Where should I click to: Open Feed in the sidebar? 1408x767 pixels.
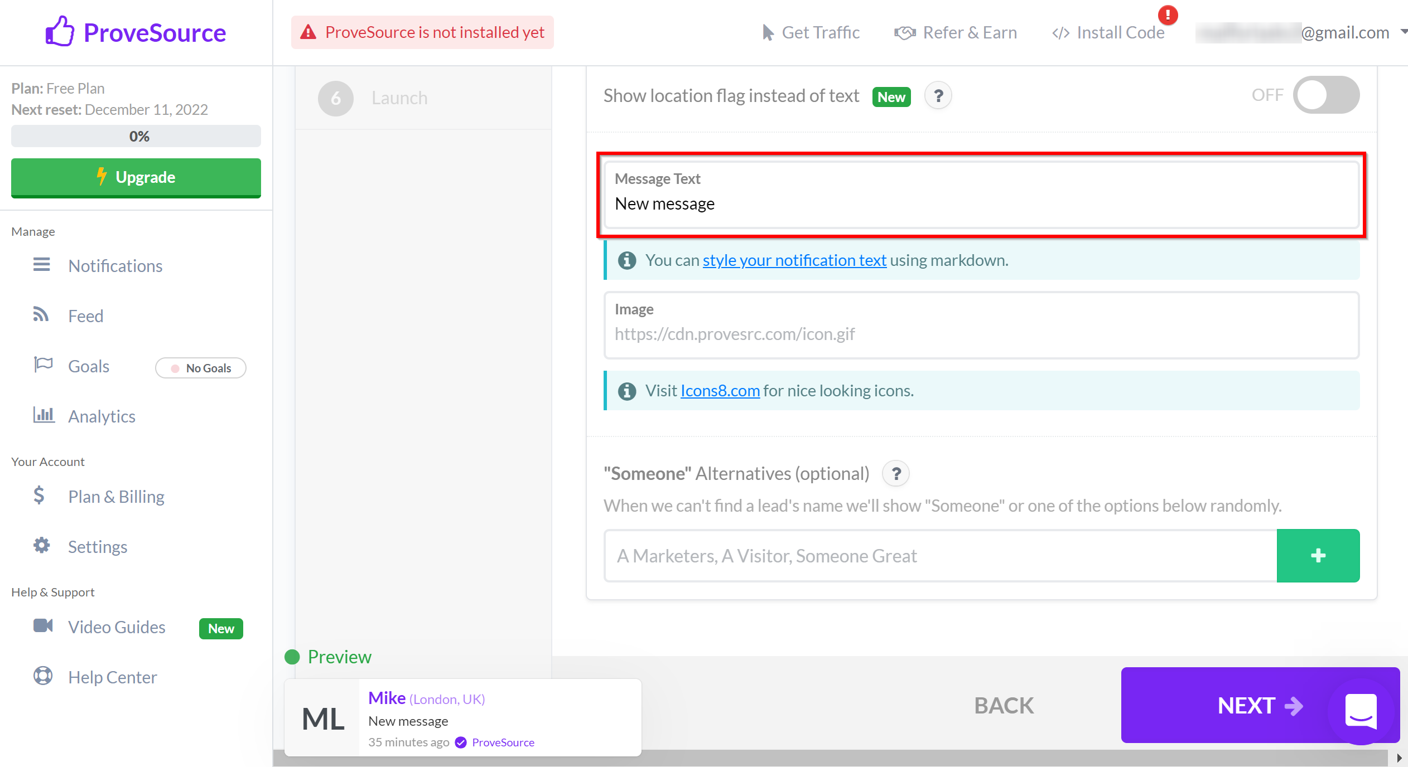(x=85, y=316)
